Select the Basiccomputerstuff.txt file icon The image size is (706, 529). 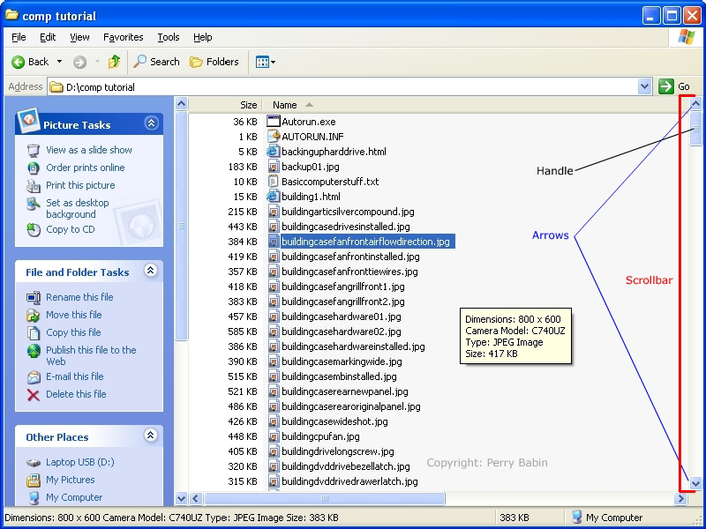(274, 182)
